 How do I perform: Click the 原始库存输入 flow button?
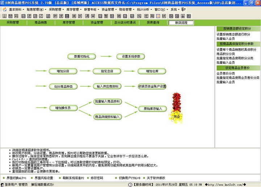click(153, 109)
